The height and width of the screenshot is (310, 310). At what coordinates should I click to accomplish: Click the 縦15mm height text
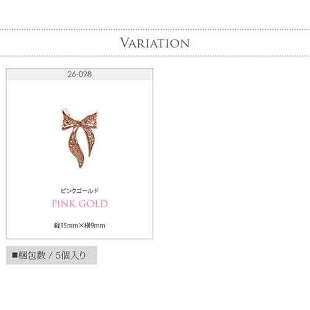pos(66,226)
